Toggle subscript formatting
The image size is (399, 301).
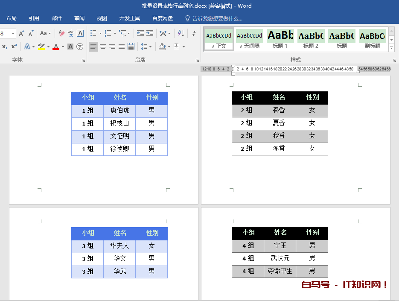click(5, 47)
